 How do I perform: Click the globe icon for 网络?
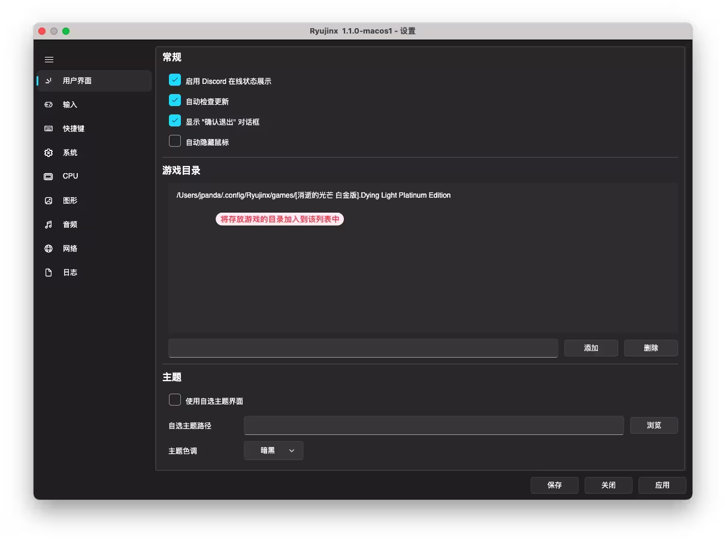[x=49, y=248]
